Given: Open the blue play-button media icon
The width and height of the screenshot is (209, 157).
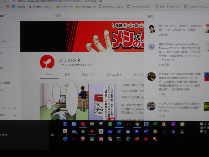Looking at the screenshot, I should 137,132.
